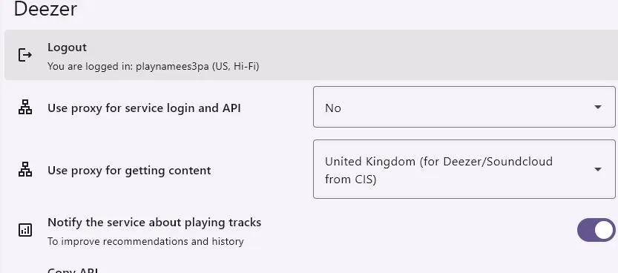The width and height of the screenshot is (618, 273).
Task: Click the To improve recommendations and history subtitle
Action: [x=146, y=241]
